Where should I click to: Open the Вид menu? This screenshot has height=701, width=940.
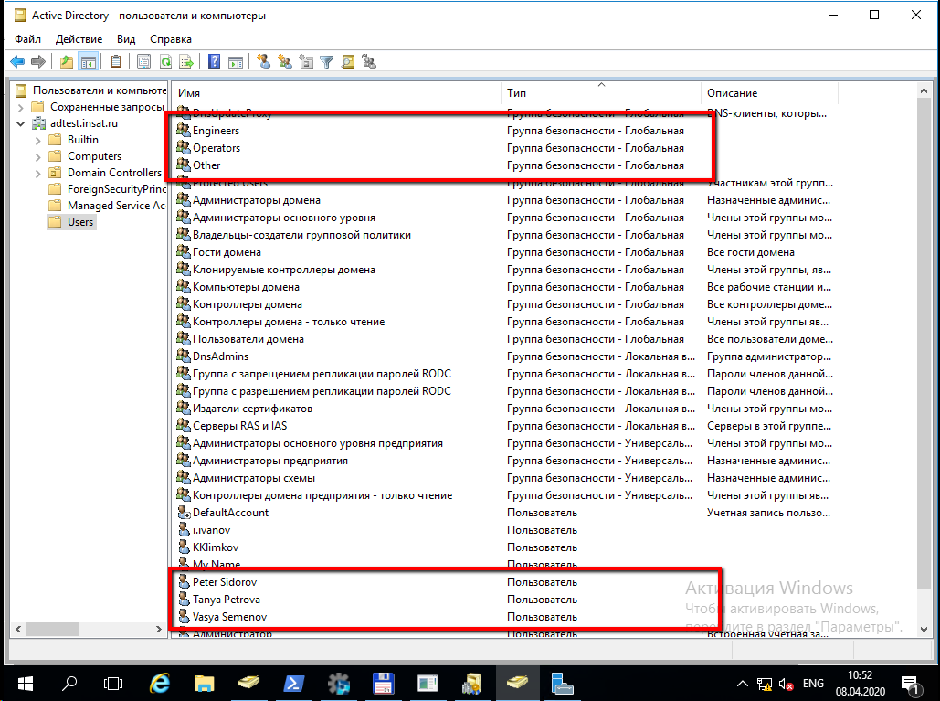(x=126, y=39)
